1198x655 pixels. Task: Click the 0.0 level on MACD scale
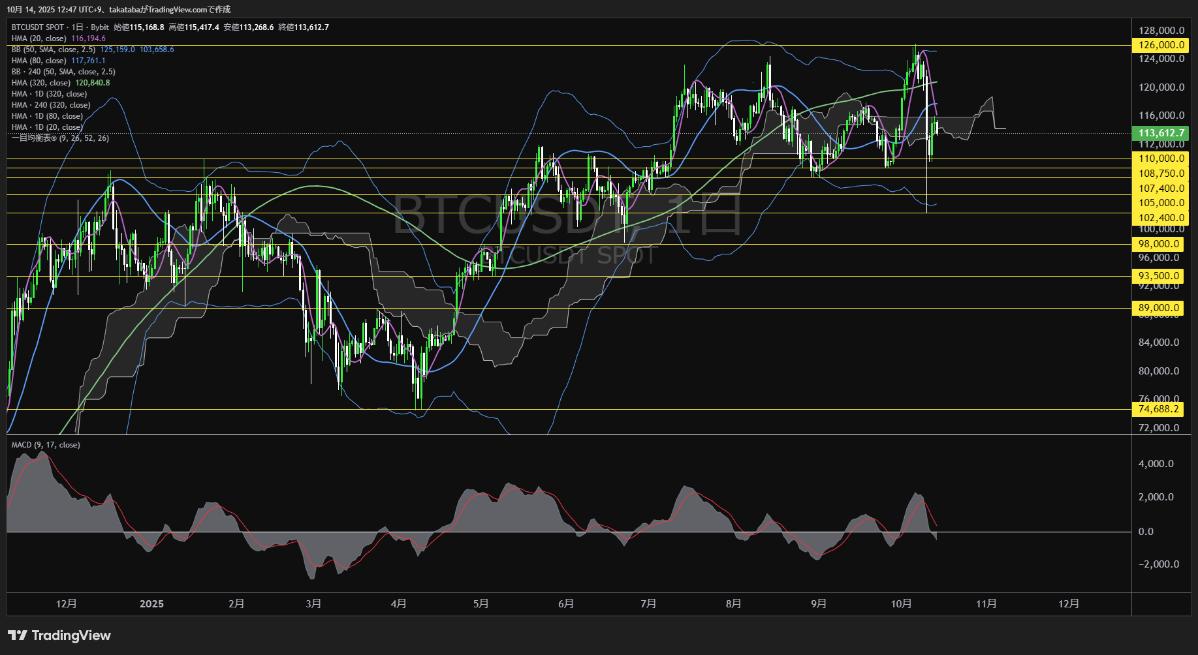click(1146, 532)
